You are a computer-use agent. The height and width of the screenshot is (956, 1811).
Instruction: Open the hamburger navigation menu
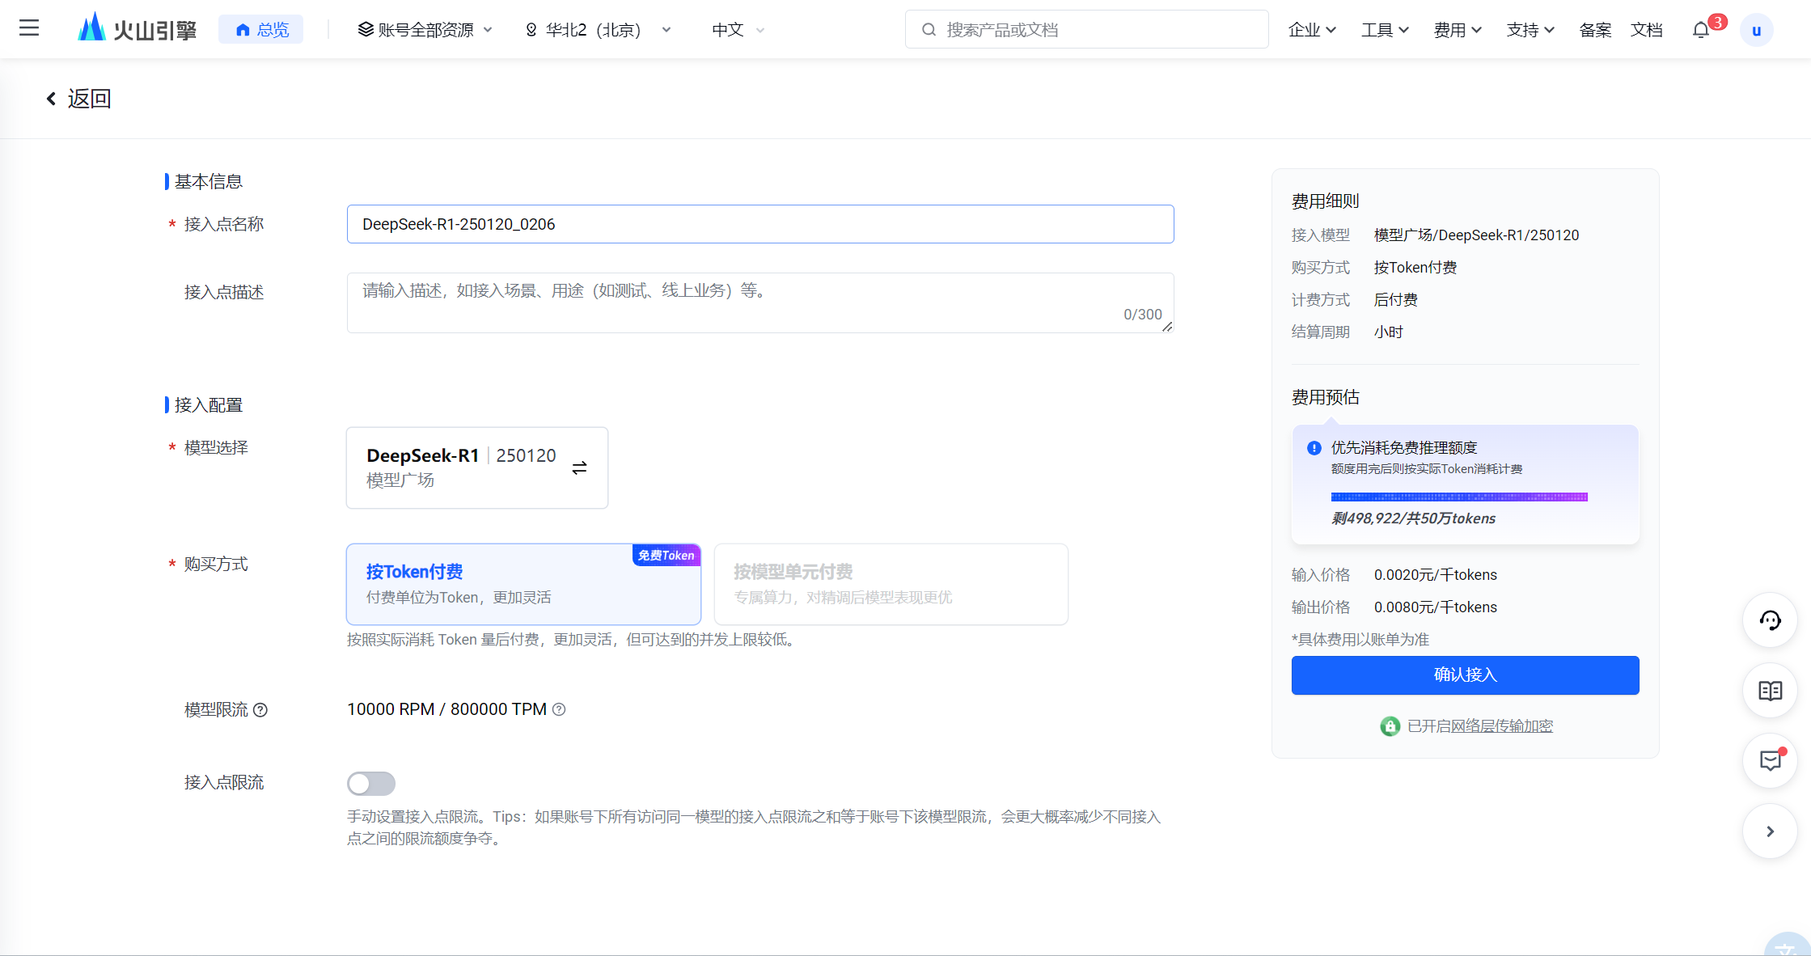[29, 29]
